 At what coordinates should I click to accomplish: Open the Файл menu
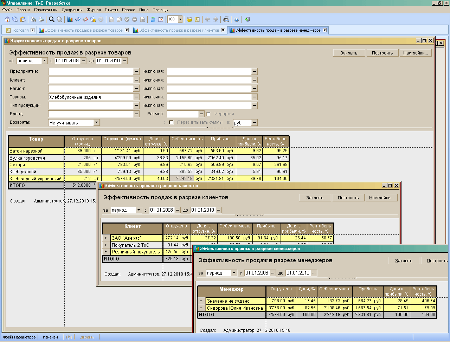[7, 10]
